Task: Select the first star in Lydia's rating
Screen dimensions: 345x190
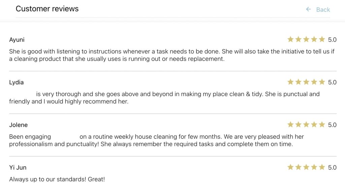Action: [290, 82]
